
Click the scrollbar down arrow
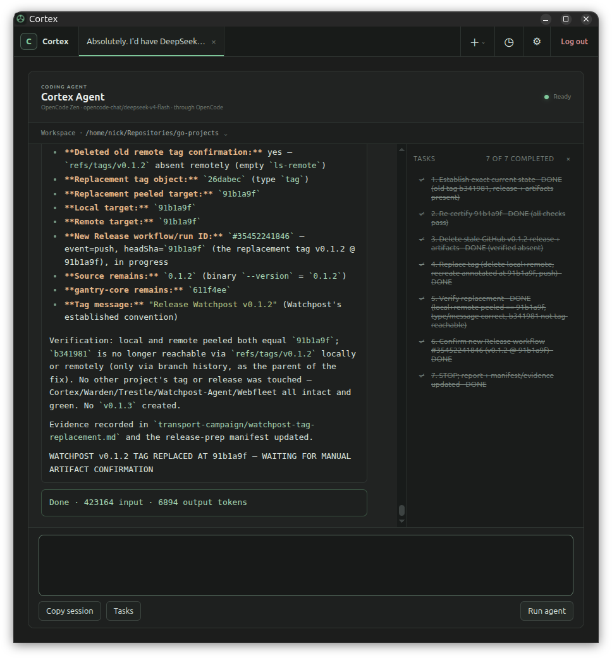tap(401, 521)
